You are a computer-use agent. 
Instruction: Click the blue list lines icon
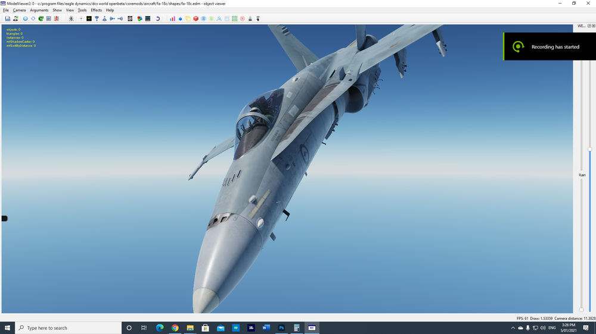tap(227, 18)
